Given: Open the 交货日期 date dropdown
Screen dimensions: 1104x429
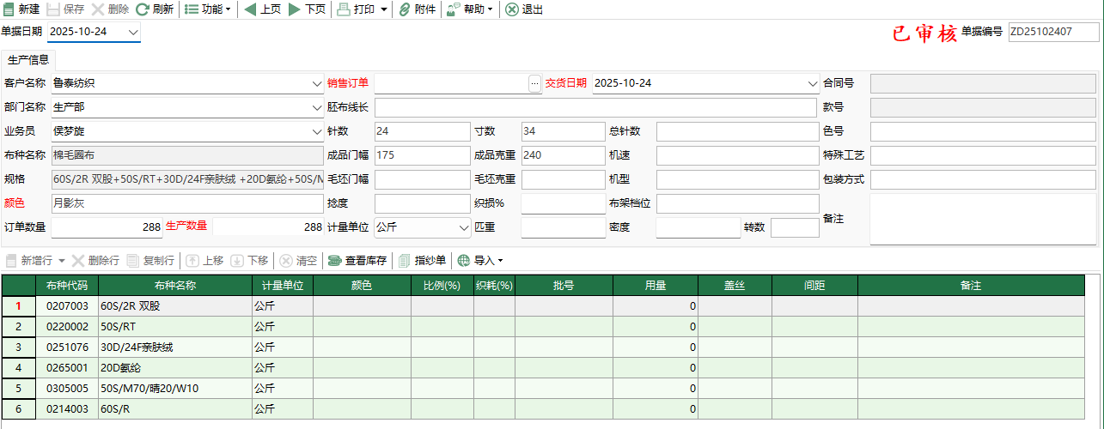Looking at the screenshot, I should [813, 83].
